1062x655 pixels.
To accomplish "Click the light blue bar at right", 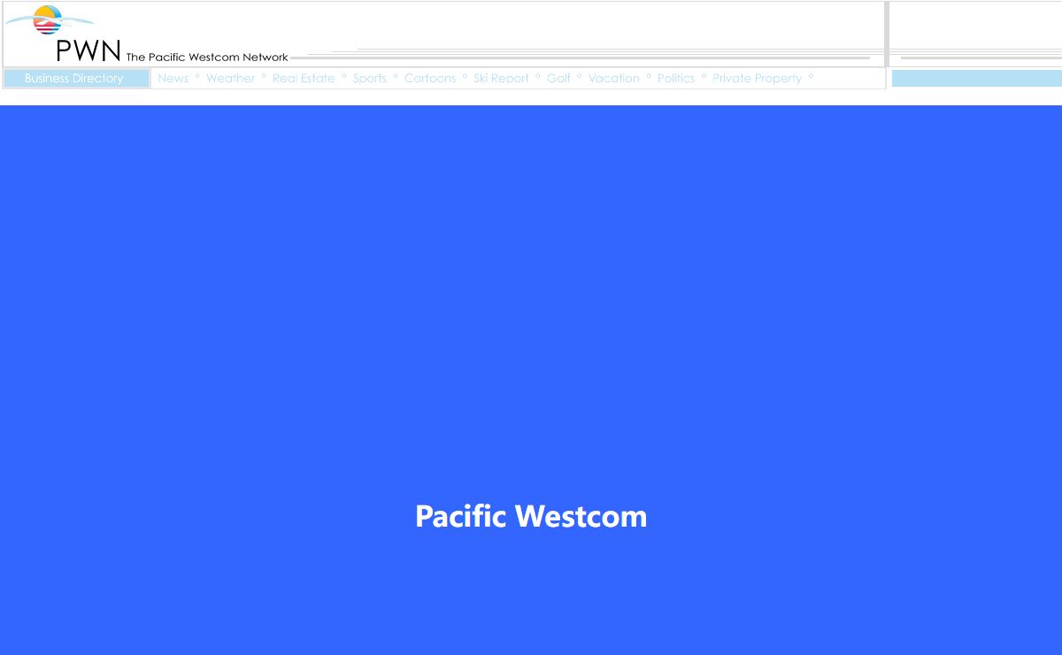I will [x=976, y=79].
